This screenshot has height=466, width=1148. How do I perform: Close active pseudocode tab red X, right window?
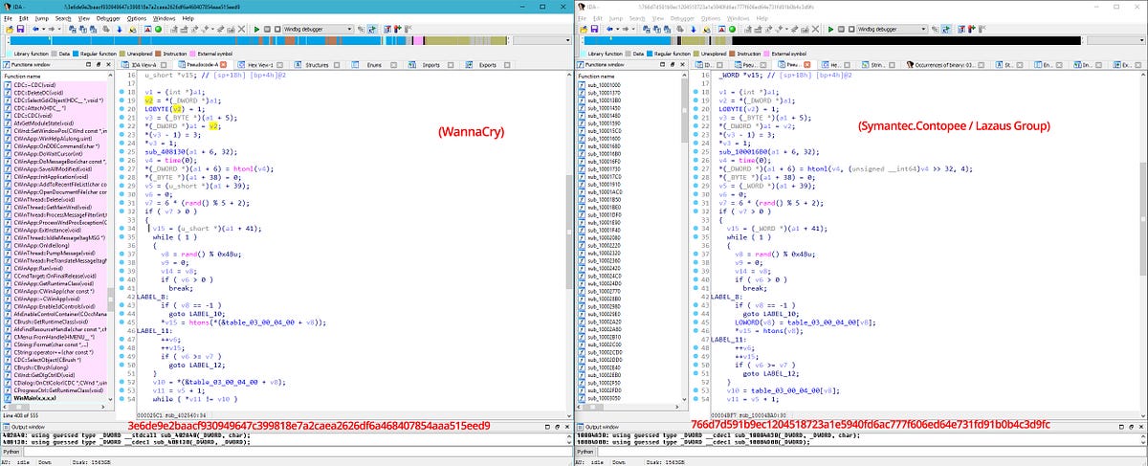(x=806, y=65)
